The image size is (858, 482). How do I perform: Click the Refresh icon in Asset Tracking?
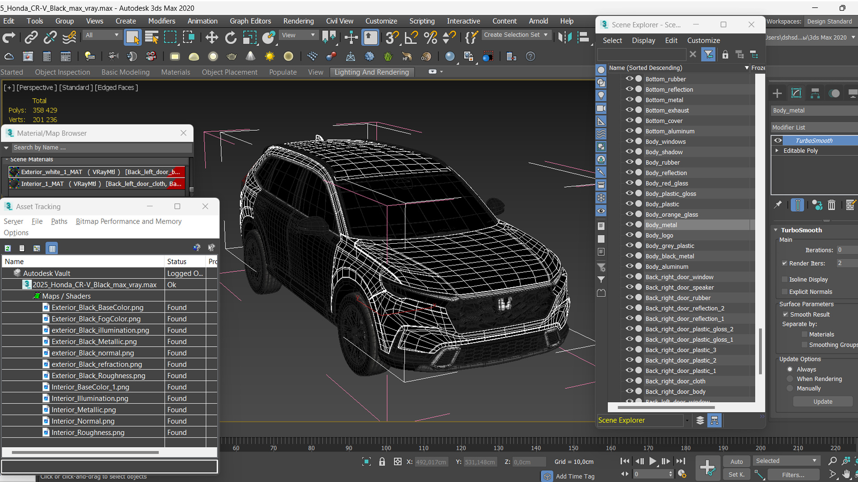[8, 248]
